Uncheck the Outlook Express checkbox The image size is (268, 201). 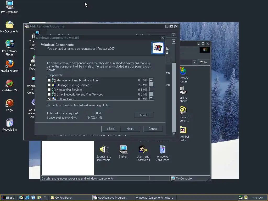point(49,99)
